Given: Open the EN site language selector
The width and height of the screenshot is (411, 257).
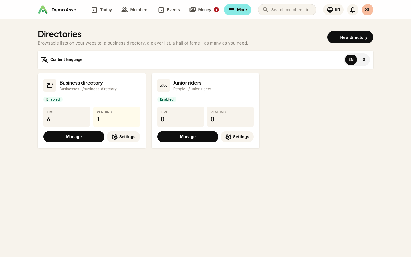Looking at the screenshot, I should coord(333,10).
